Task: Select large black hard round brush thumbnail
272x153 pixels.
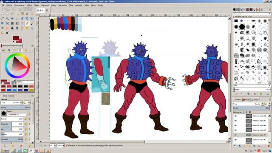Action: tap(242, 26)
